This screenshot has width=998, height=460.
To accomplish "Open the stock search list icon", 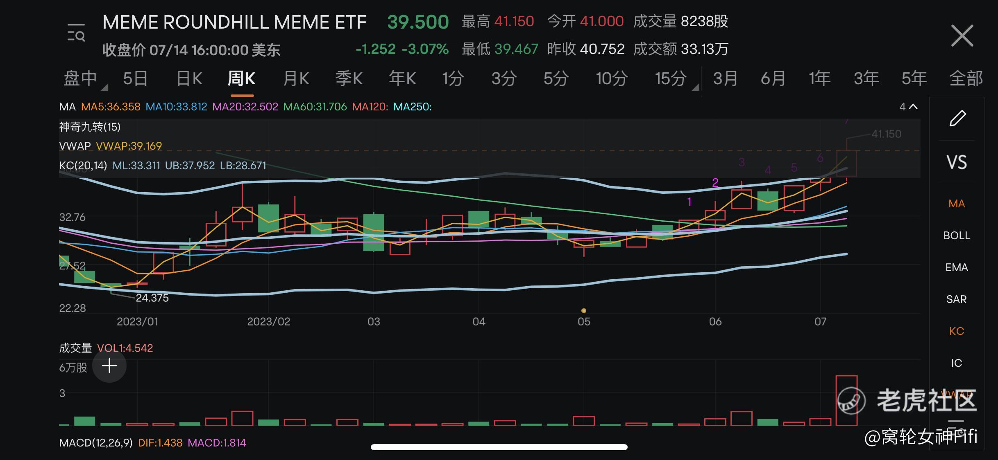I will [76, 33].
